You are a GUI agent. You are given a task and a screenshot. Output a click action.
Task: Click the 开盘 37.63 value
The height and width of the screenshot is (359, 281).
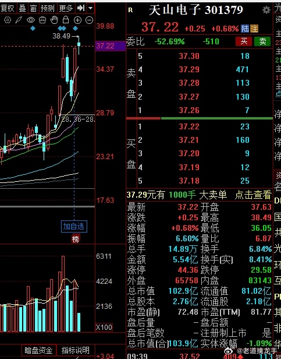[261, 207]
